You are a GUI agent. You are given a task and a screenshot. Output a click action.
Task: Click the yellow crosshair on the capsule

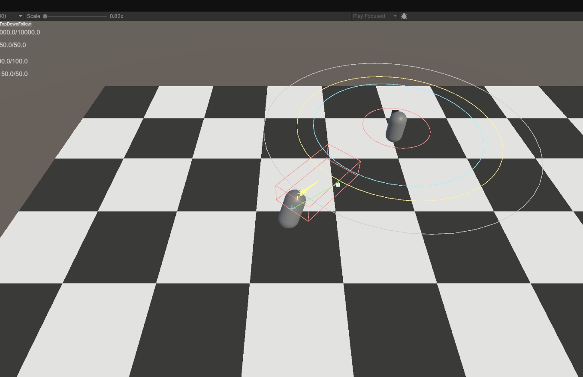click(298, 198)
